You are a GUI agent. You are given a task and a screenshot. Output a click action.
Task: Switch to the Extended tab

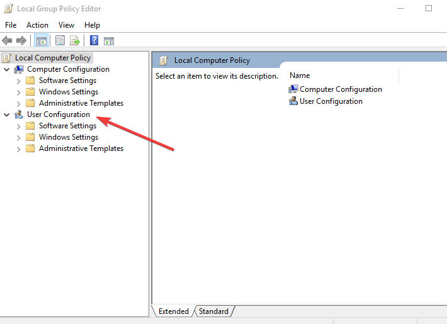click(x=173, y=311)
